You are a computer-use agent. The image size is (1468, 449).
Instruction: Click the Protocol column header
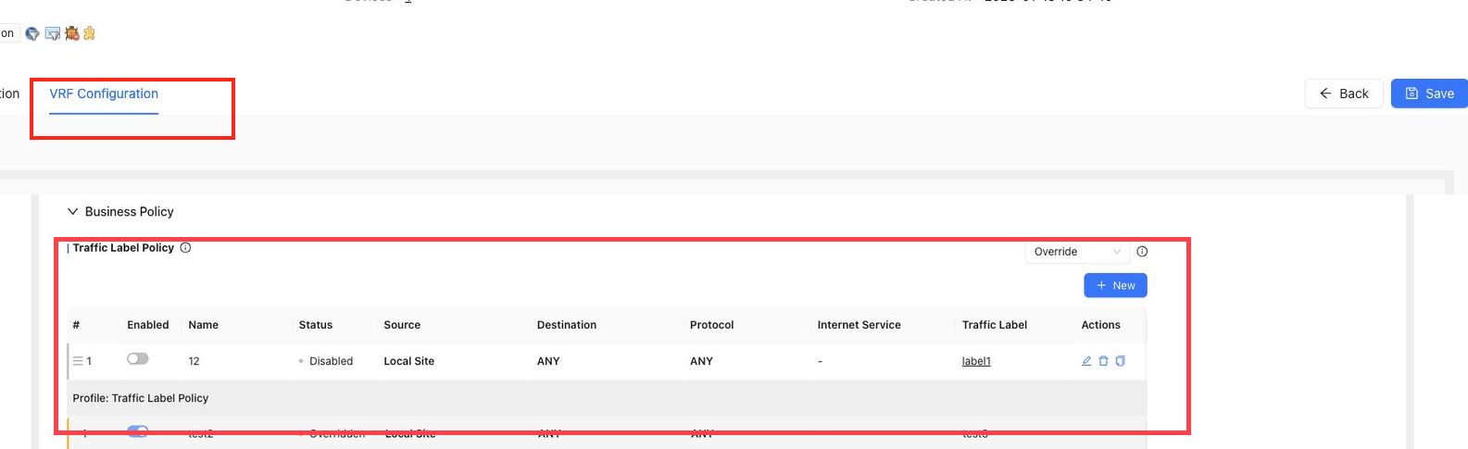(711, 325)
